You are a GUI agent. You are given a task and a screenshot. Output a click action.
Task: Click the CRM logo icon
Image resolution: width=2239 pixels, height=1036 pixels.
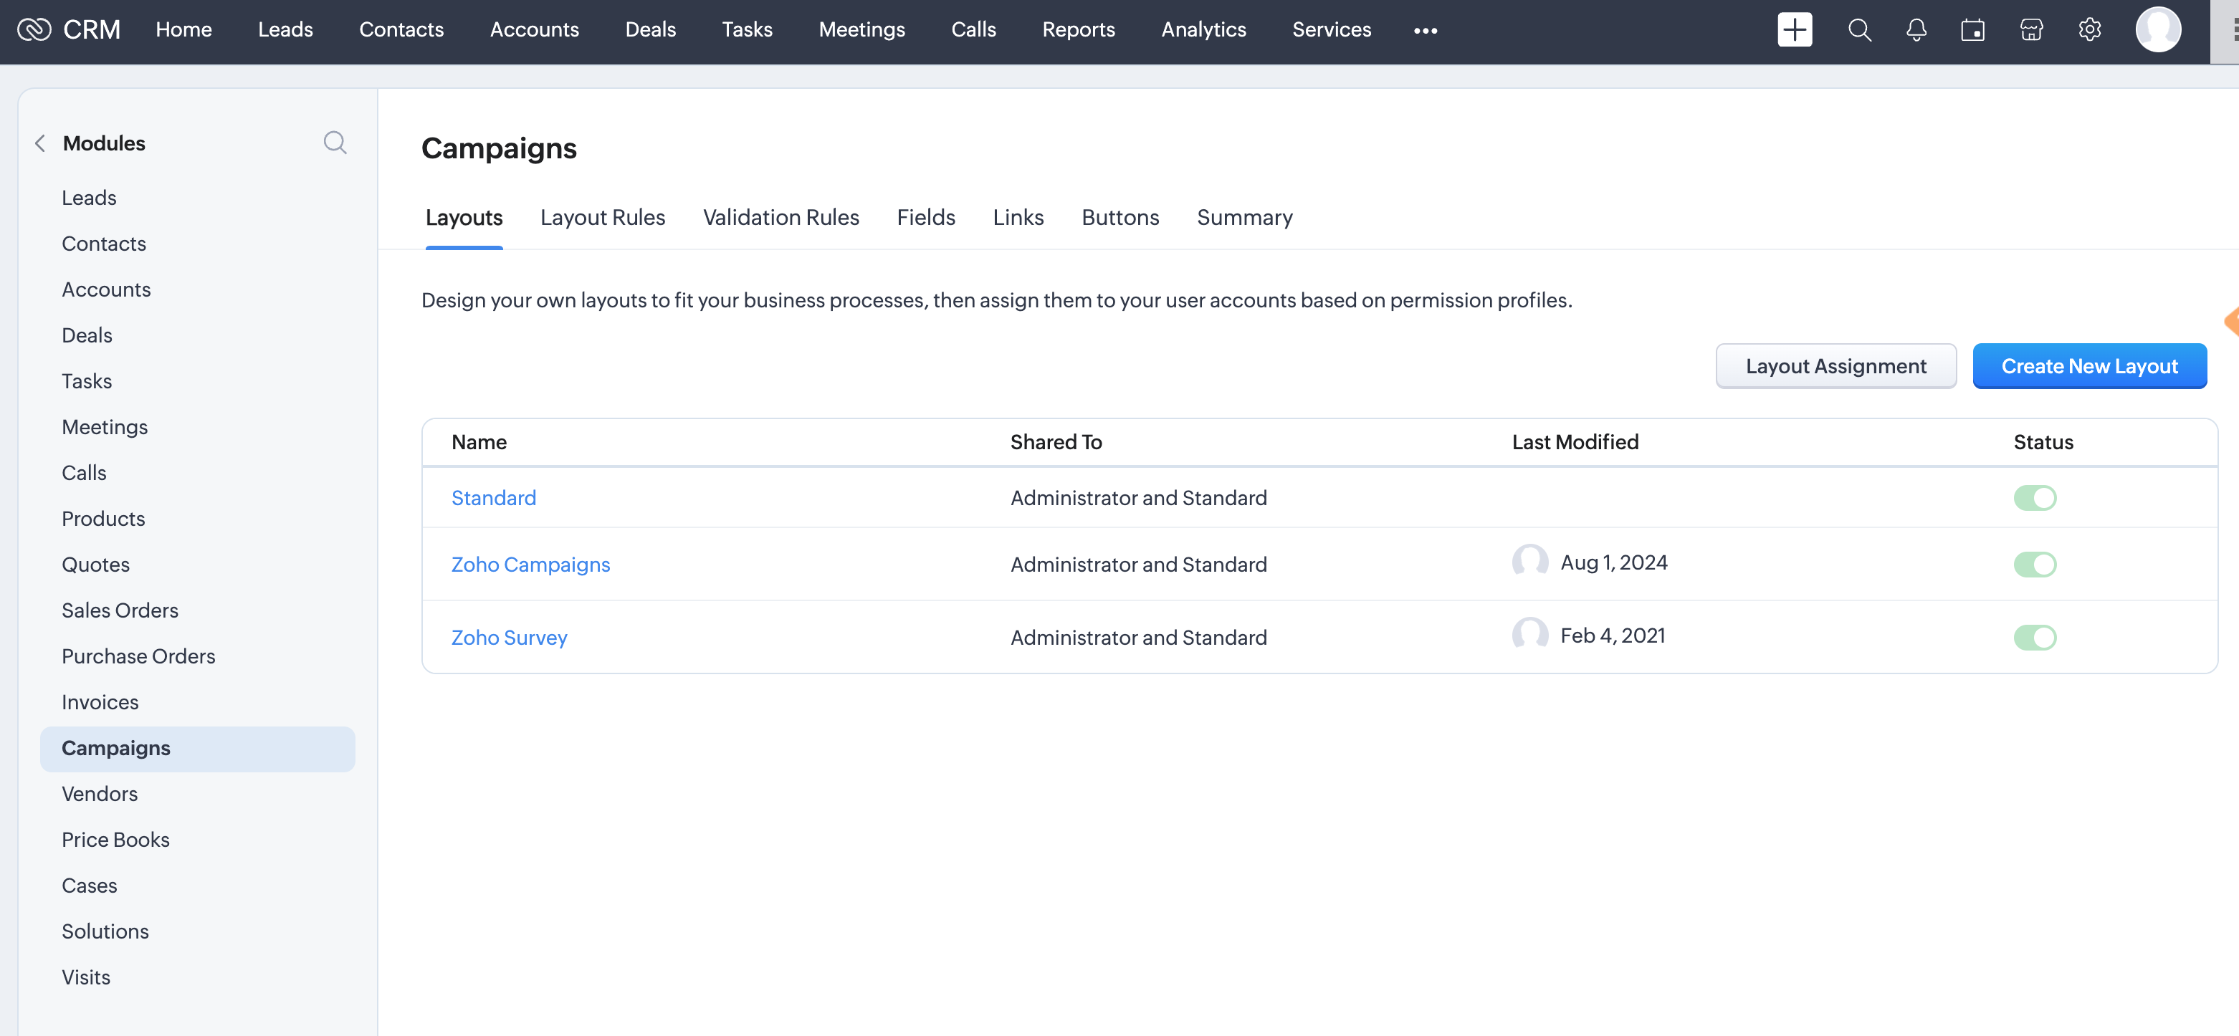coord(35,29)
